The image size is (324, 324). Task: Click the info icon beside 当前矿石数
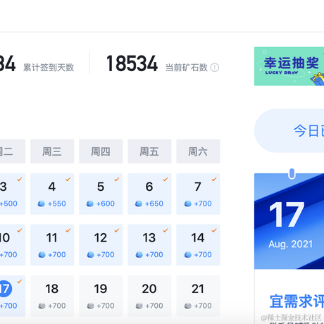pyautogui.click(x=215, y=68)
